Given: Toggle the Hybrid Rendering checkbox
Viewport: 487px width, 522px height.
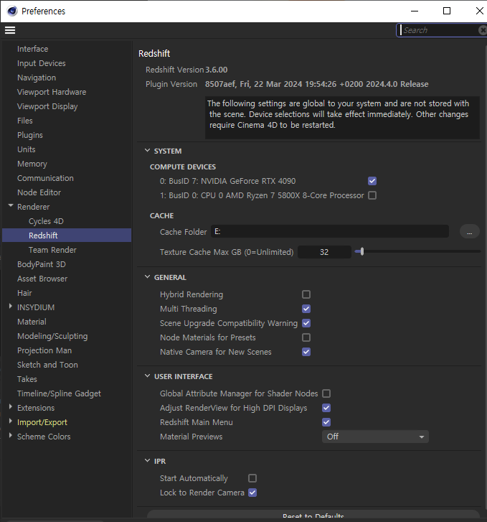Looking at the screenshot, I should point(306,294).
